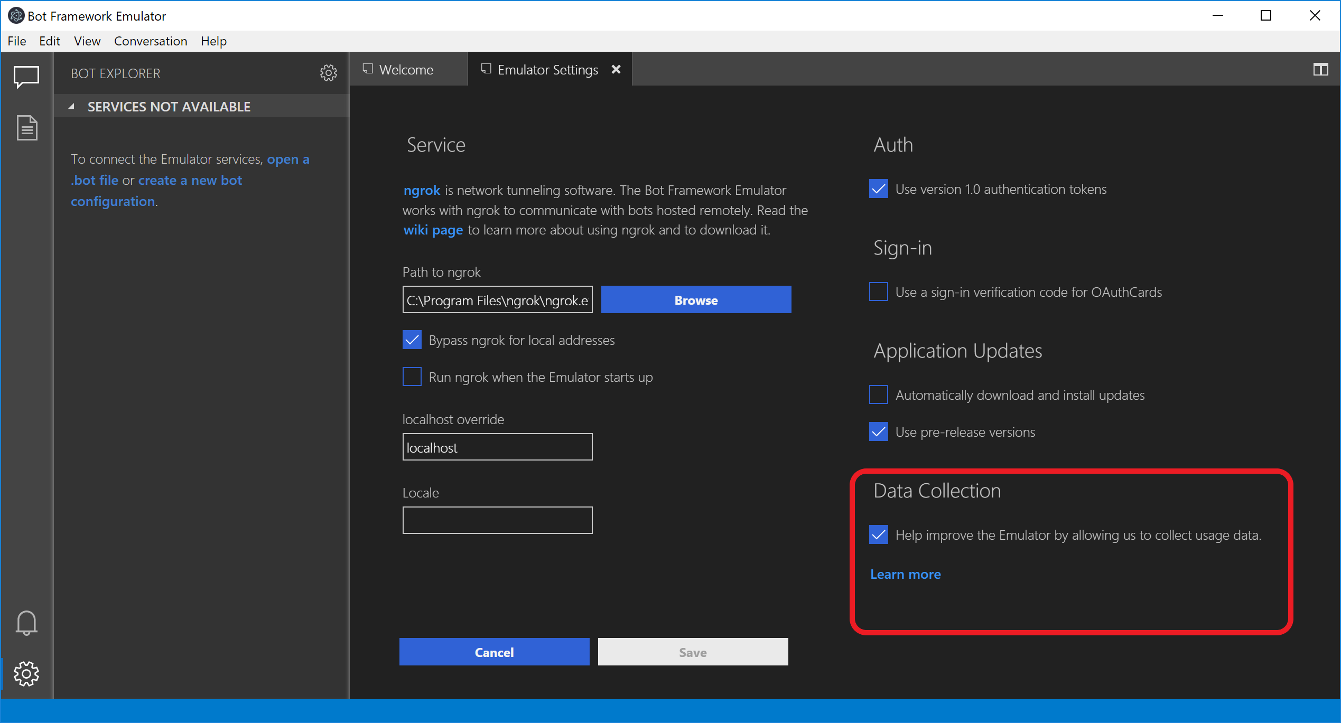Click Browse to set ngrok path
The height and width of the screenshot is (723, 1341).
695,299
